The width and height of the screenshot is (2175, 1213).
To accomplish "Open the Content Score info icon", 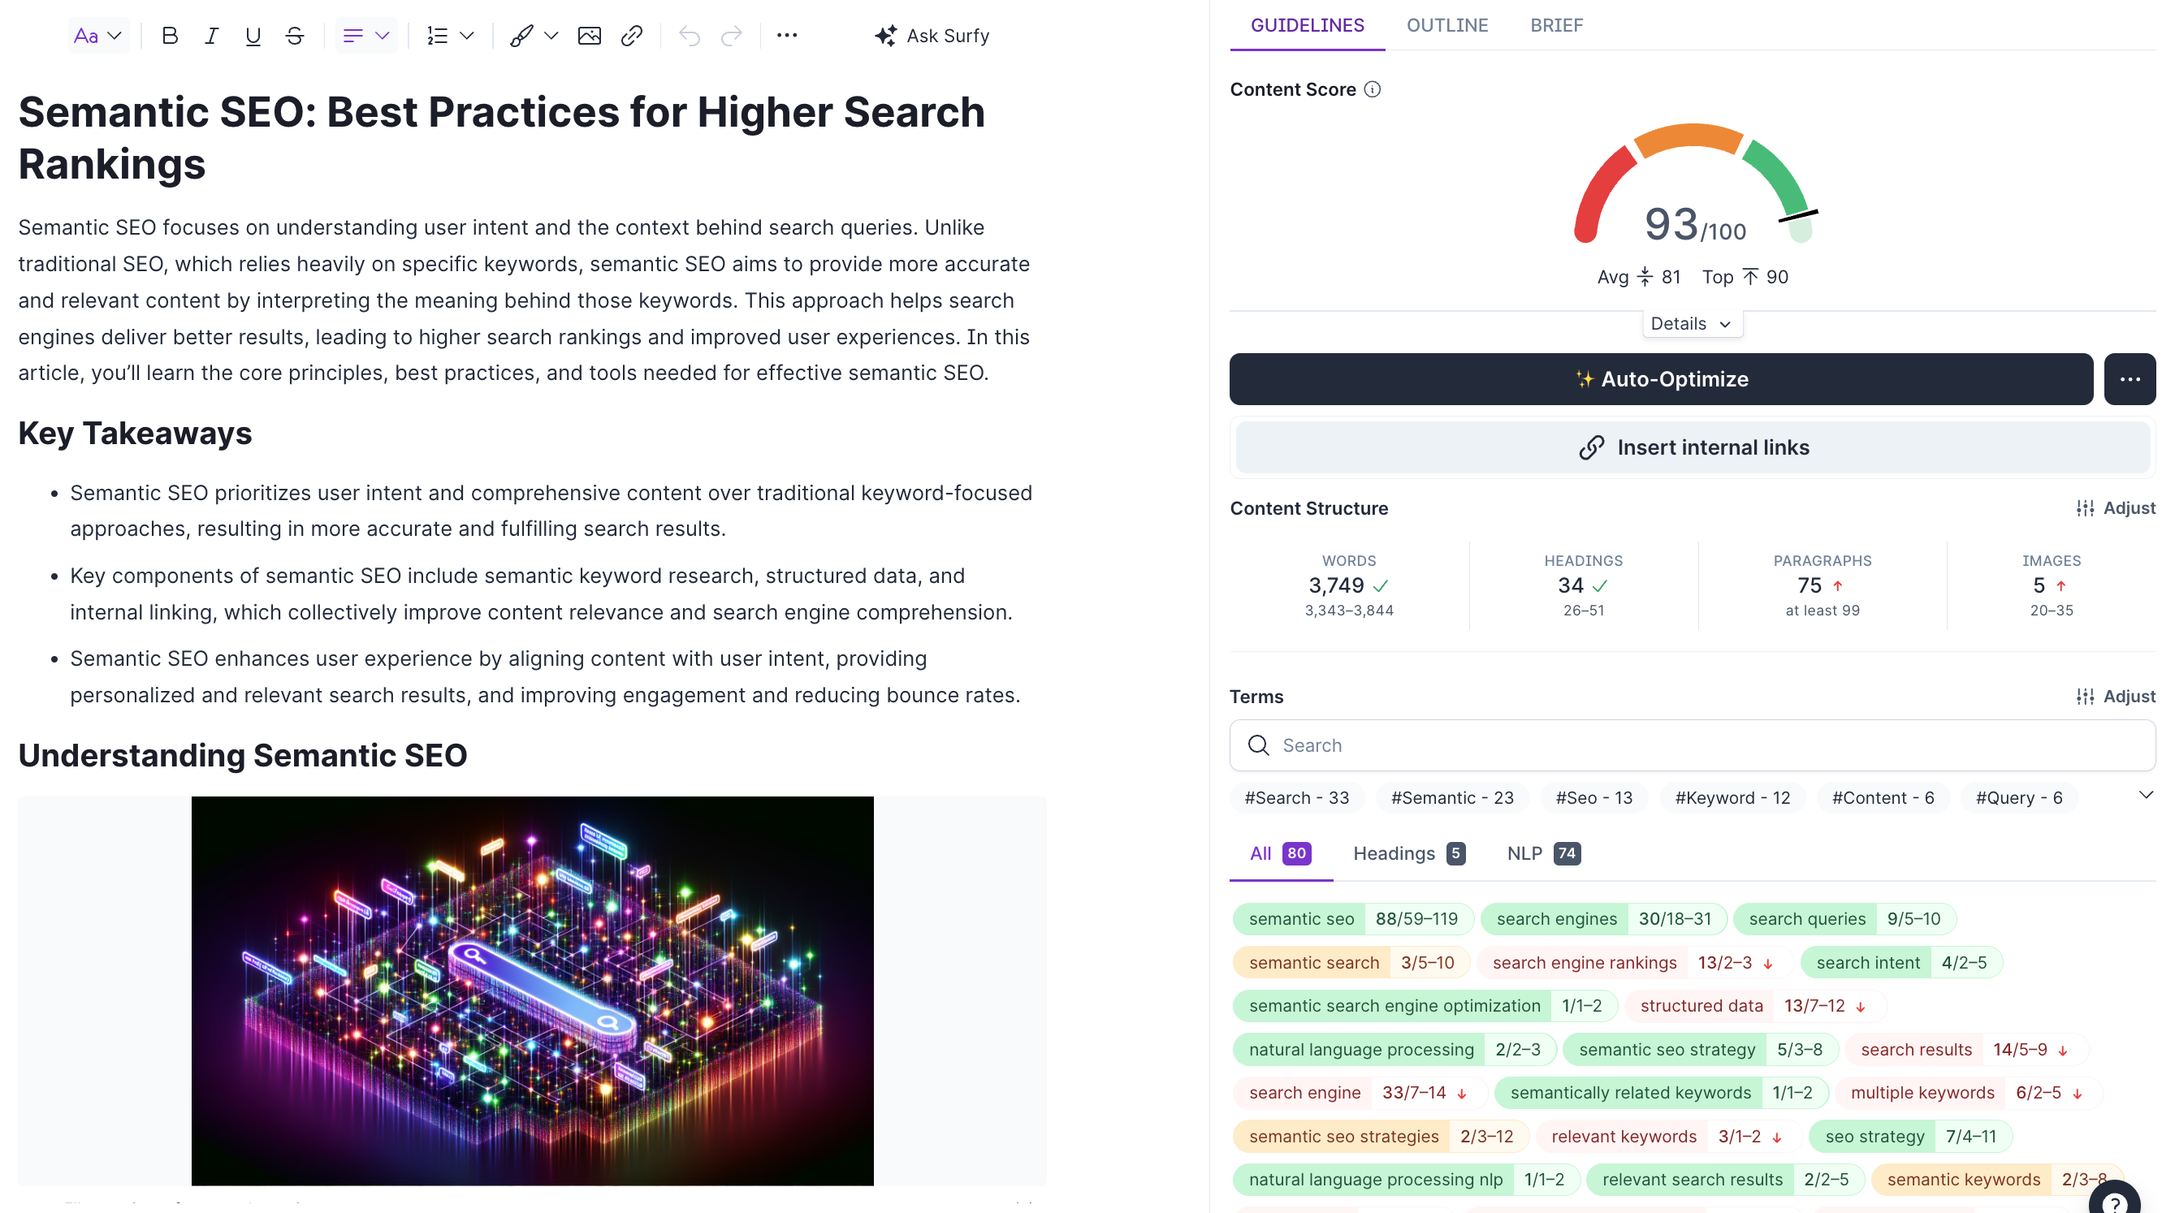I will pyautogui.click(x=1372, y=89).
